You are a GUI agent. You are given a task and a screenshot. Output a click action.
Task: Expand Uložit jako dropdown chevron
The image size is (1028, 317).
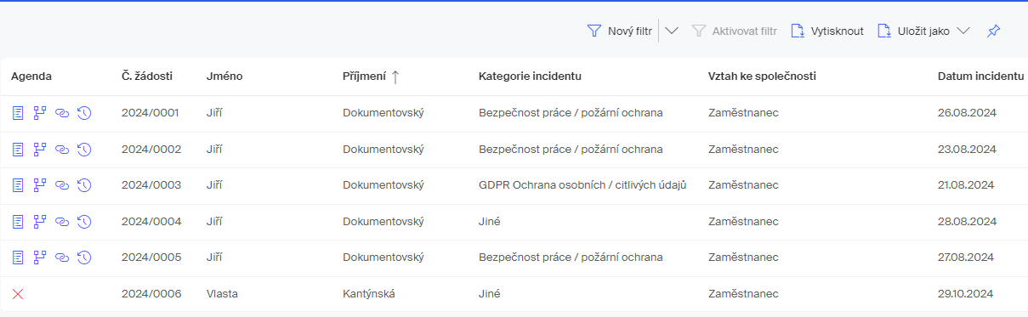click(x=963, y=31)
